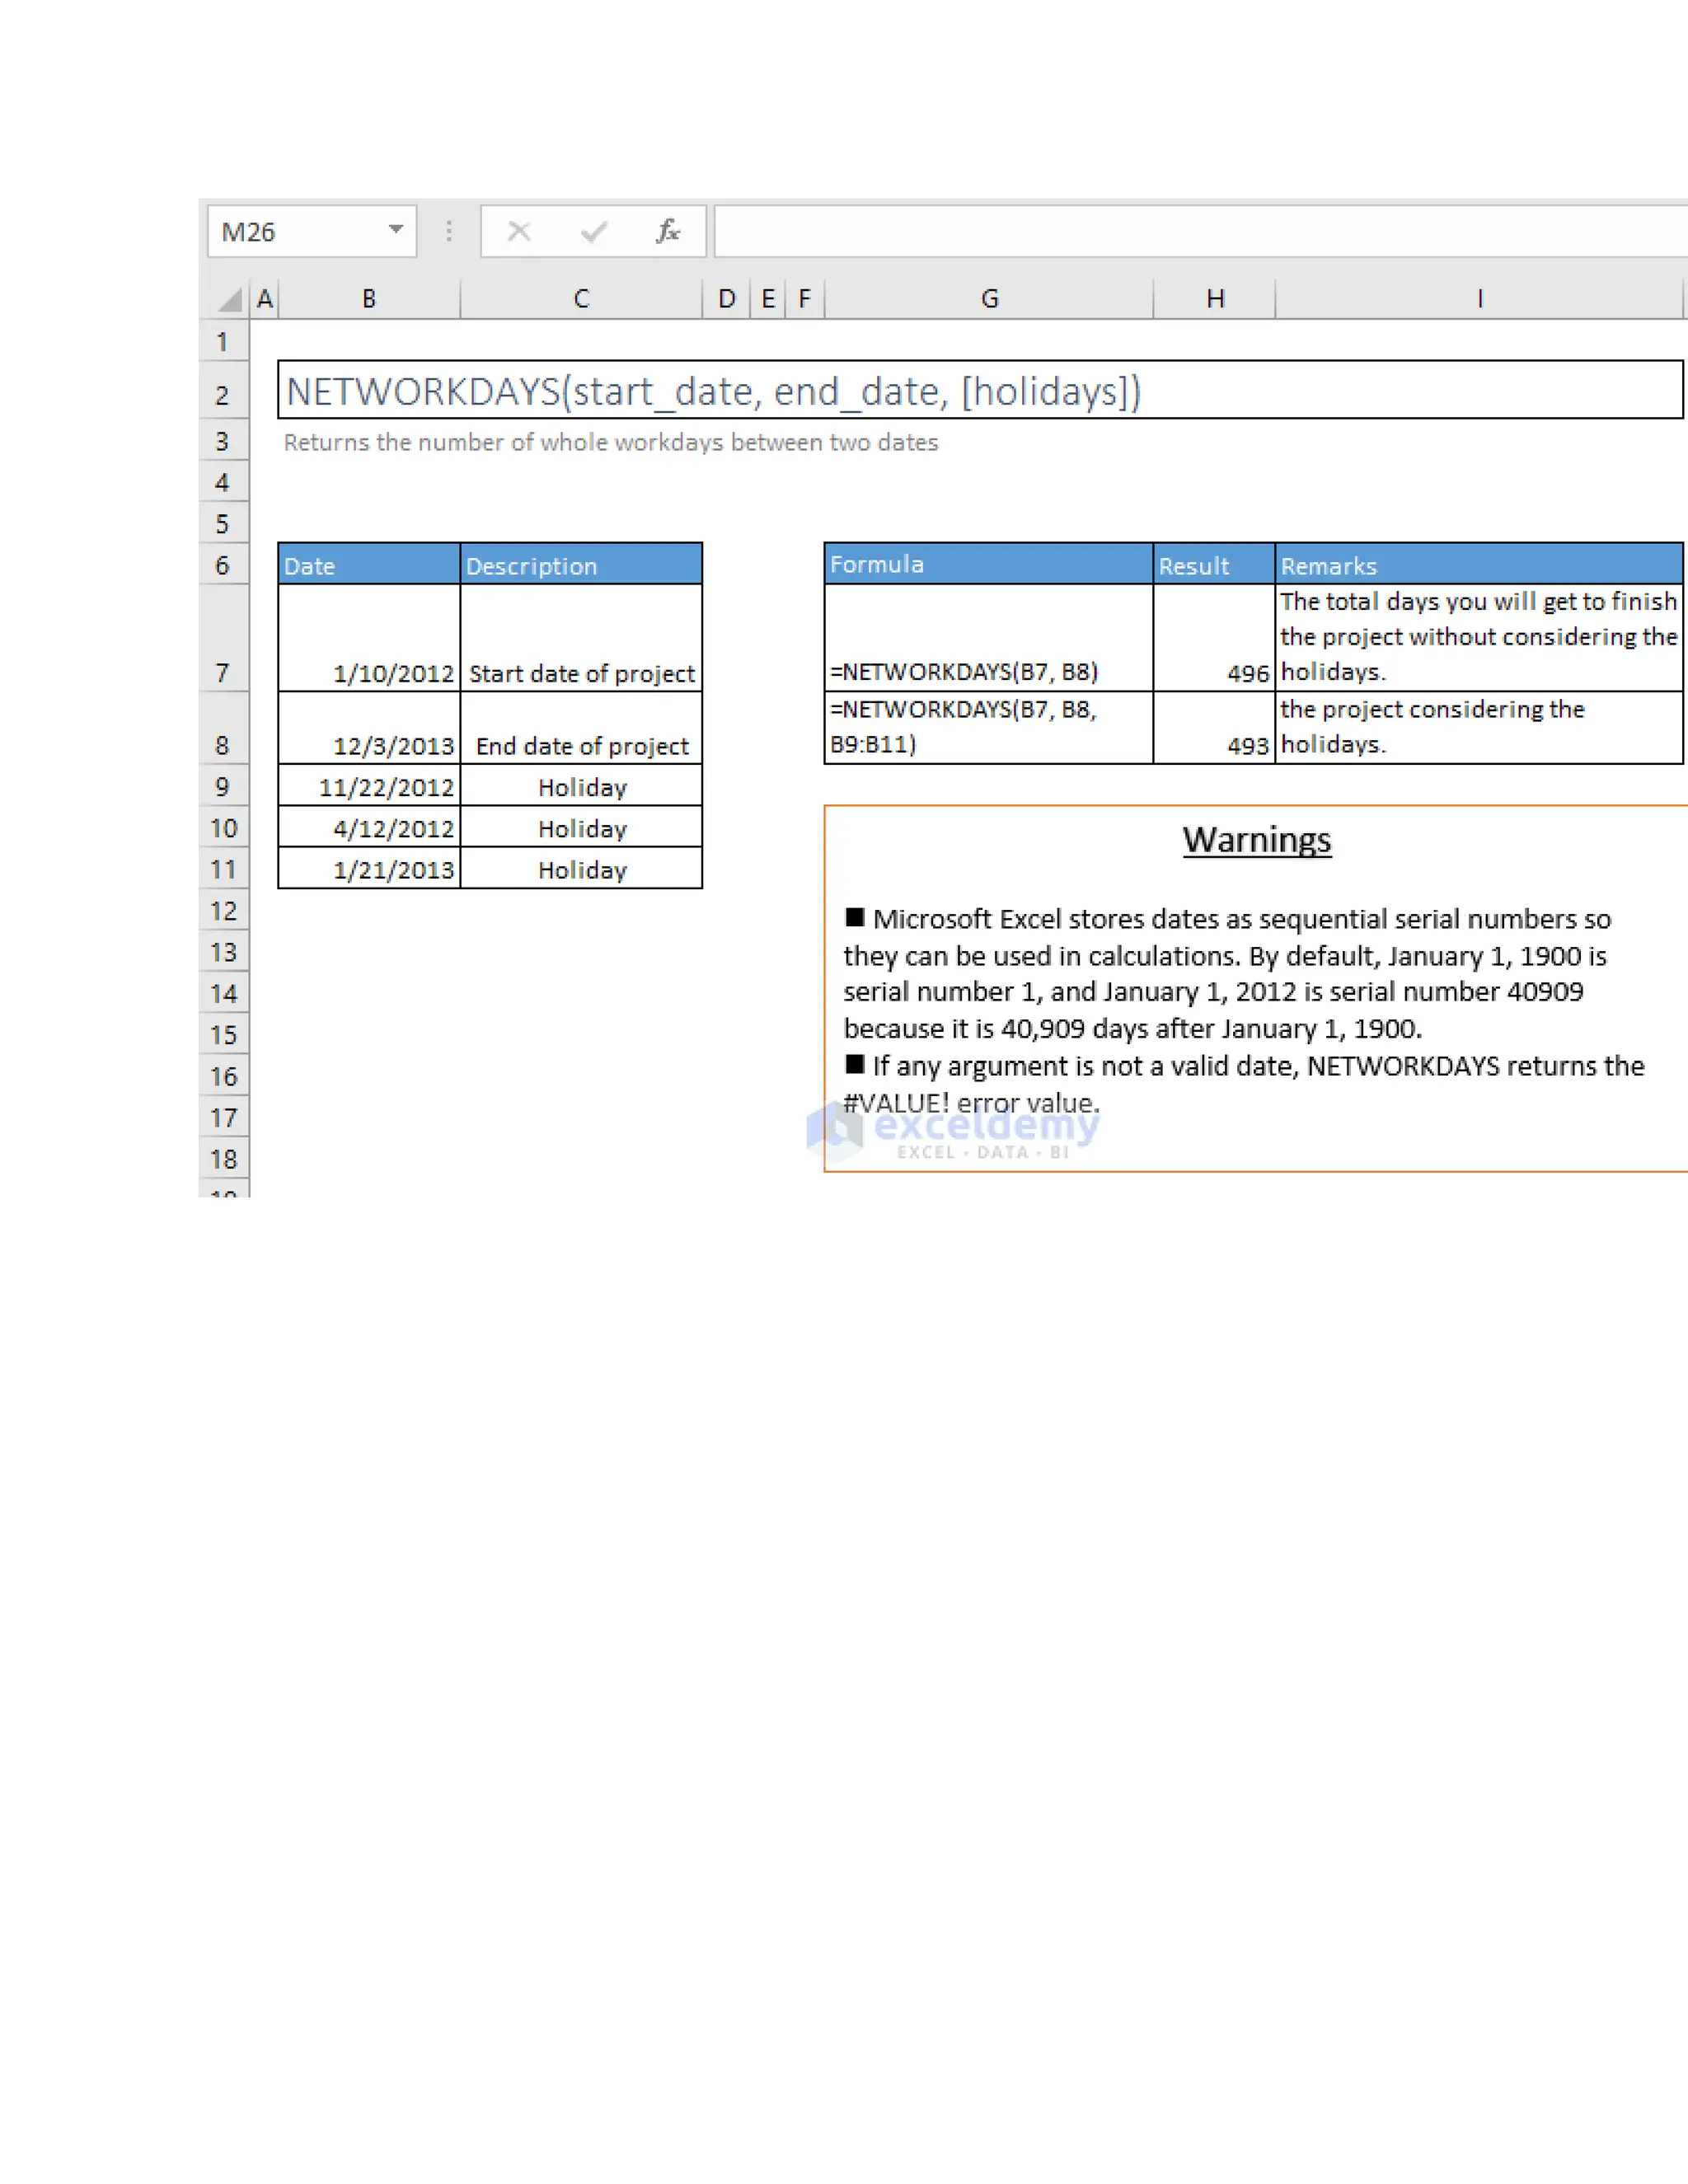
Task: Select column F header
Action: (x=805, y=299)
